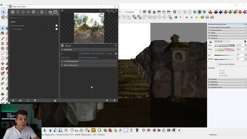Open Textures checkered category icon
Viewport: 247px width, 139px height.
(34, 12)
